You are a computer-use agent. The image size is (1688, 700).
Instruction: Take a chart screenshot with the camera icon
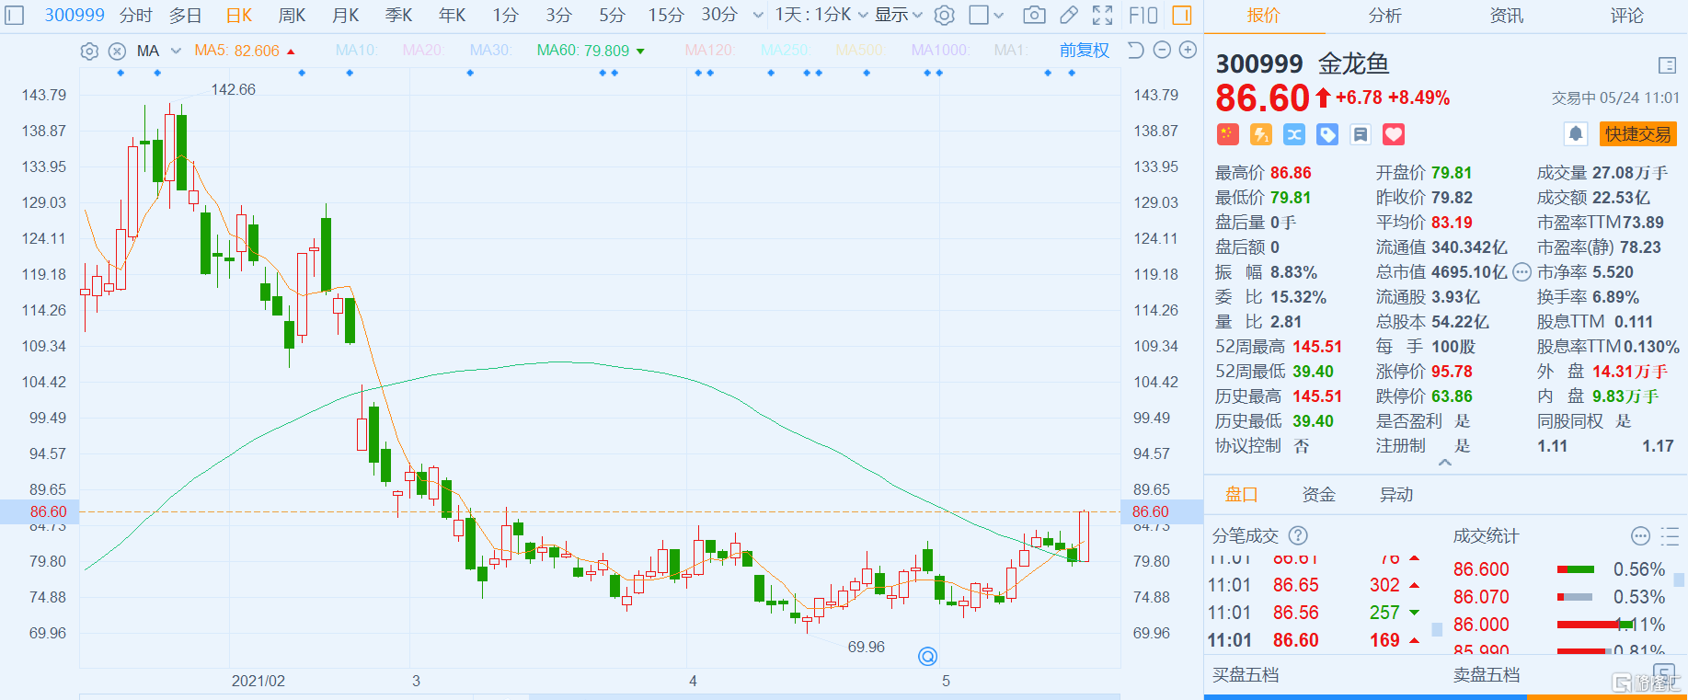tap(1034, 15)
